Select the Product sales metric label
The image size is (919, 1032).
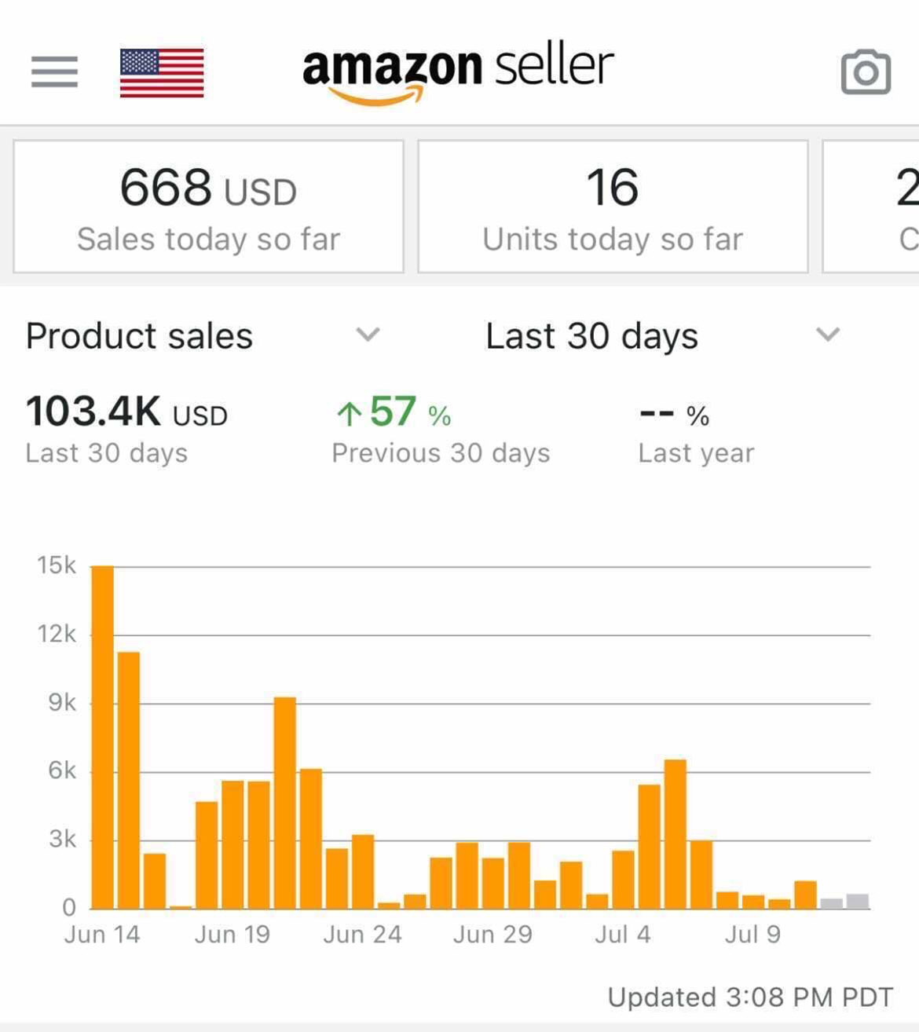(x=139, y=336)
